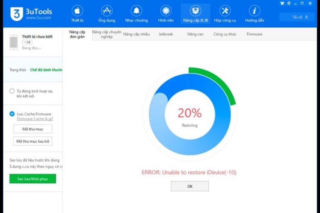320x213 pixels.
Task: Select the Nâng cấp & JB icon
Action: coord(195,11)
